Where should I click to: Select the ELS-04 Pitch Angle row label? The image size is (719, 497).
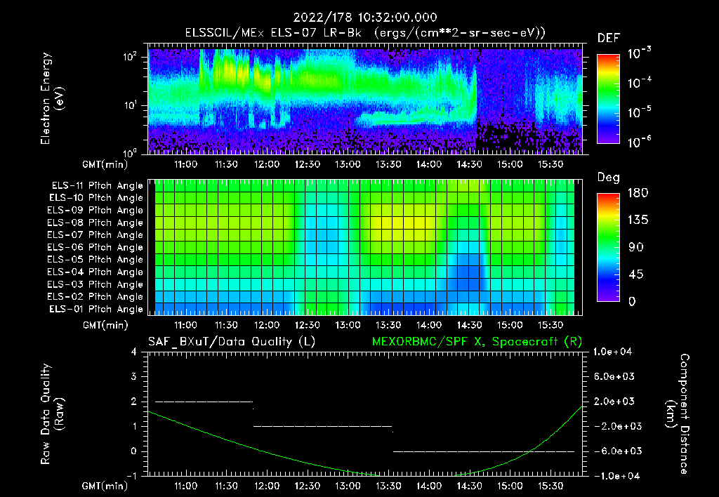95,272
